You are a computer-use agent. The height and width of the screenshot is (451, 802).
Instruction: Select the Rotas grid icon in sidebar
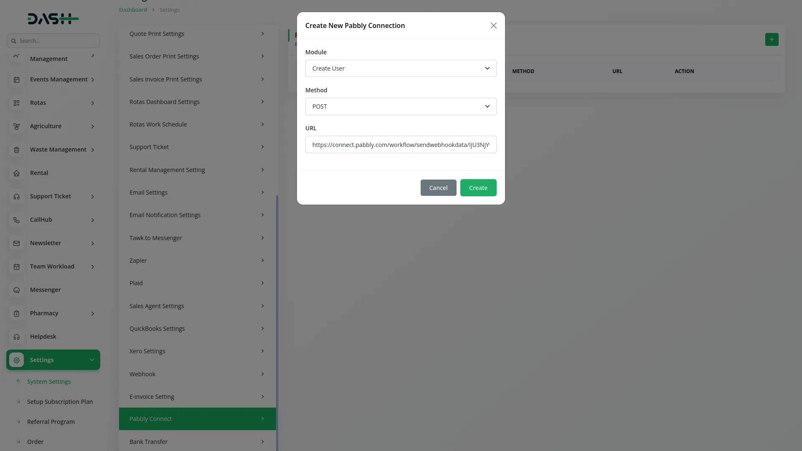(16, 103)
